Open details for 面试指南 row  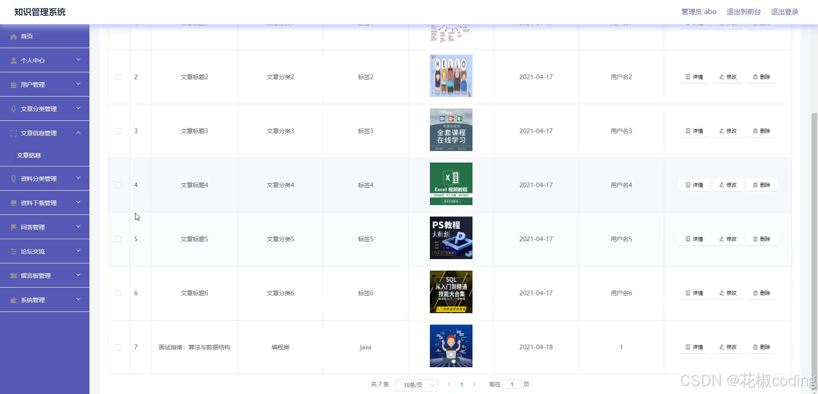[694, 347]
